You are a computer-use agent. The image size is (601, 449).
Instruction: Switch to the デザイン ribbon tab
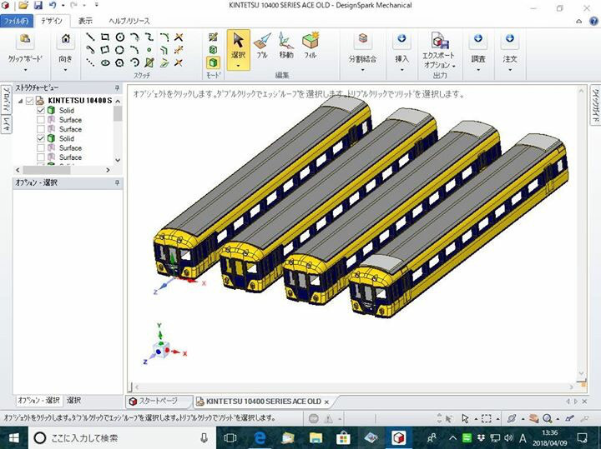(x=52, y=21)
